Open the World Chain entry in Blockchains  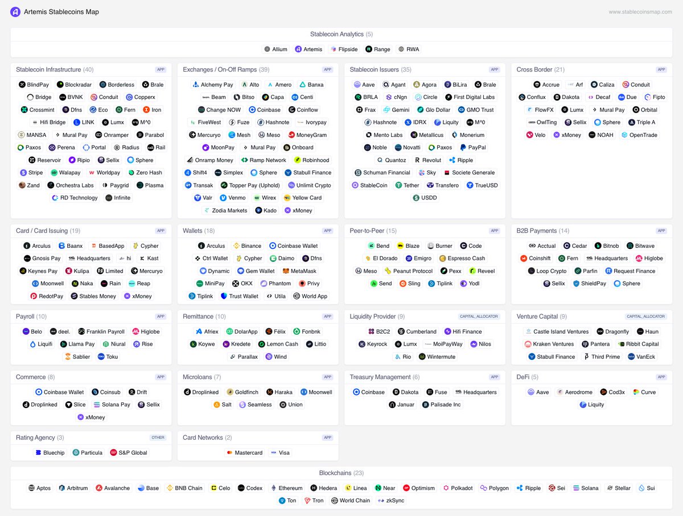point(350,501)
